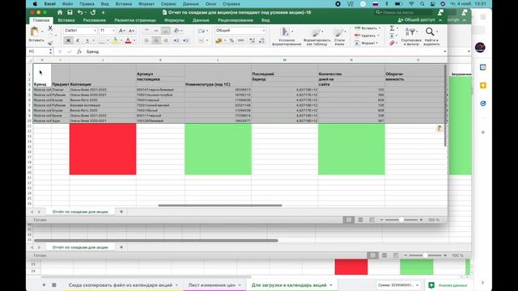Image resolution: width=518 pixels, height=291 pixels.
Task: Align cell text right
Action: [x=165, y=40]
